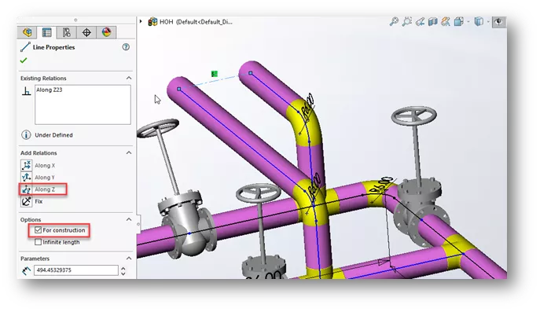Open the Display Style dropdown arrow
The image size is (540, 312).
(x=488, y=22)
